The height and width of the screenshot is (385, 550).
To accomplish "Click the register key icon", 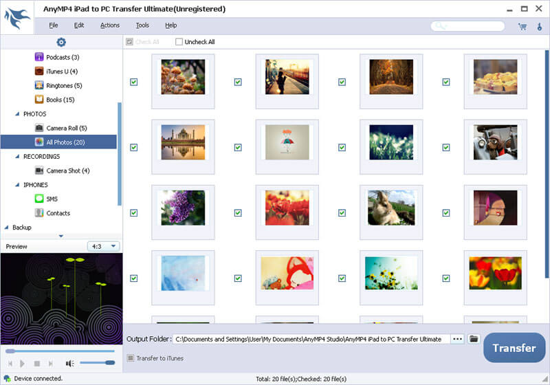I will click(540, 27).
